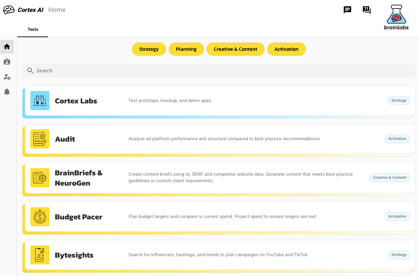Click the BrainBriefs & NeuroGen icon

[x=40, y=178]
